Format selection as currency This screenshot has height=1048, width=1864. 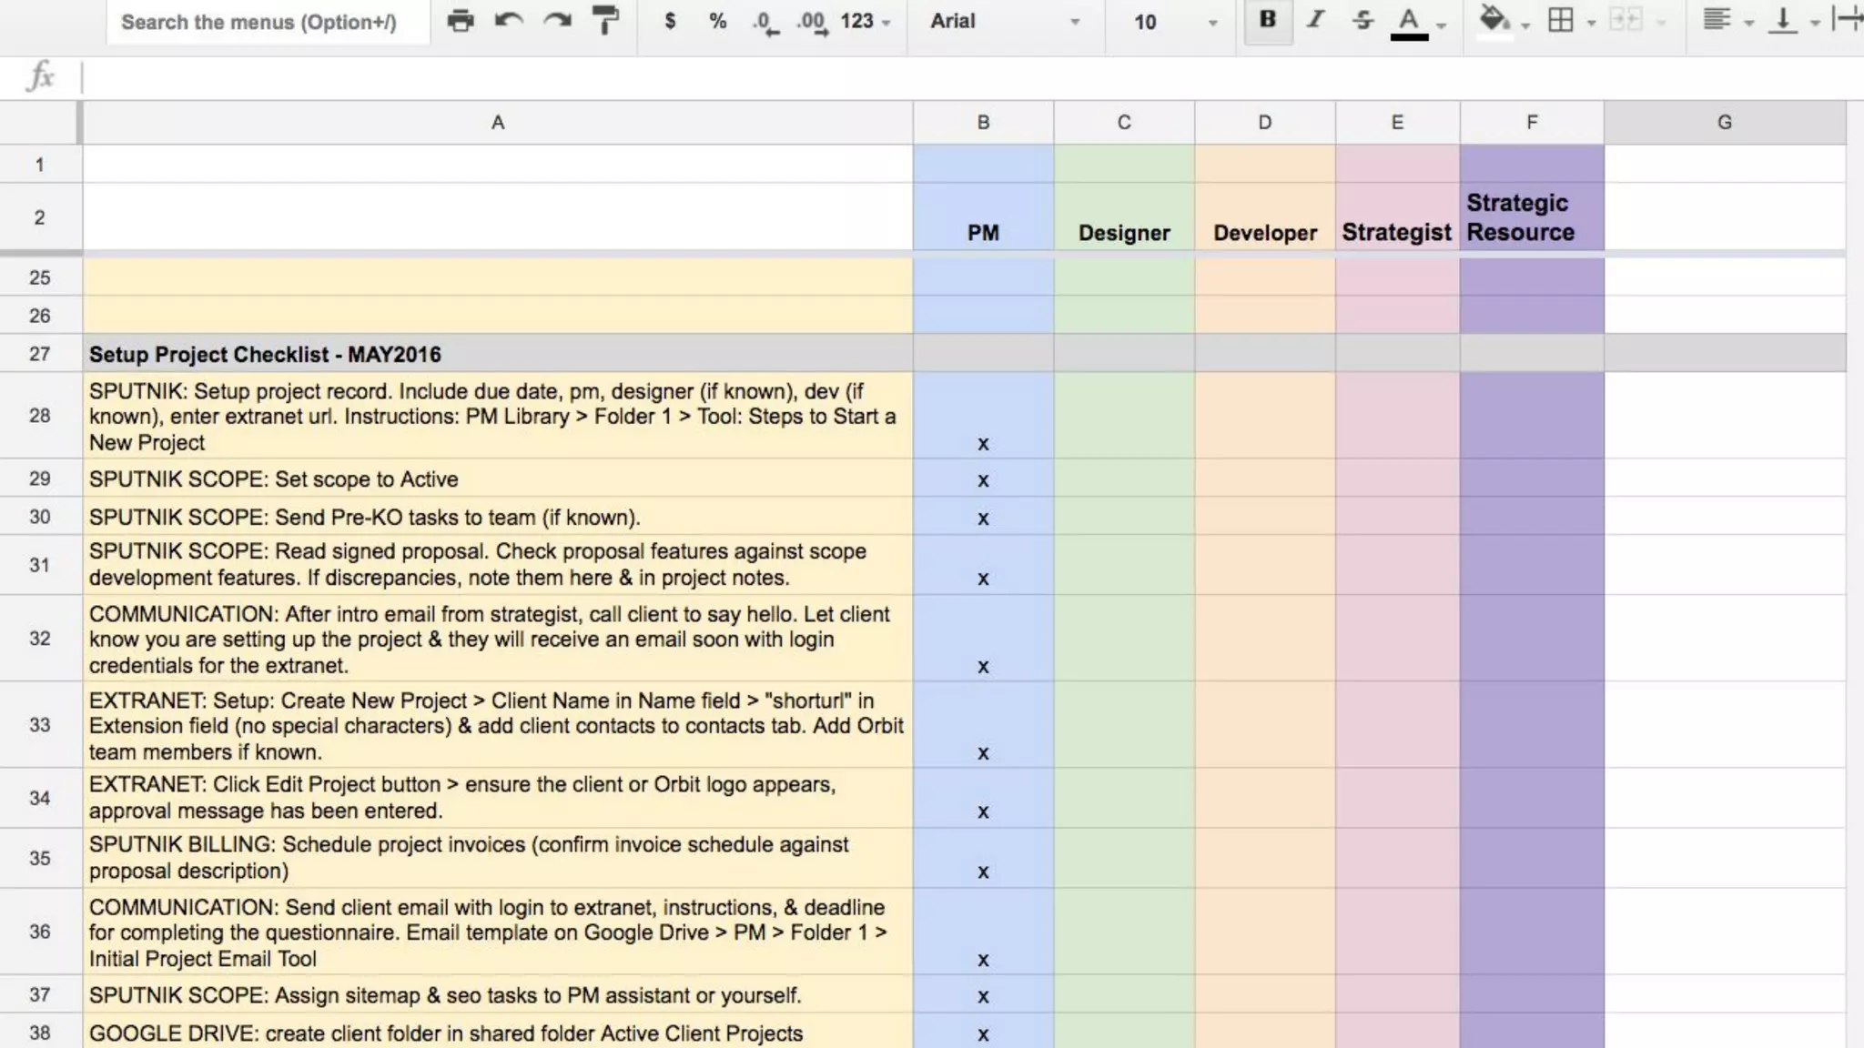[670, 20]
